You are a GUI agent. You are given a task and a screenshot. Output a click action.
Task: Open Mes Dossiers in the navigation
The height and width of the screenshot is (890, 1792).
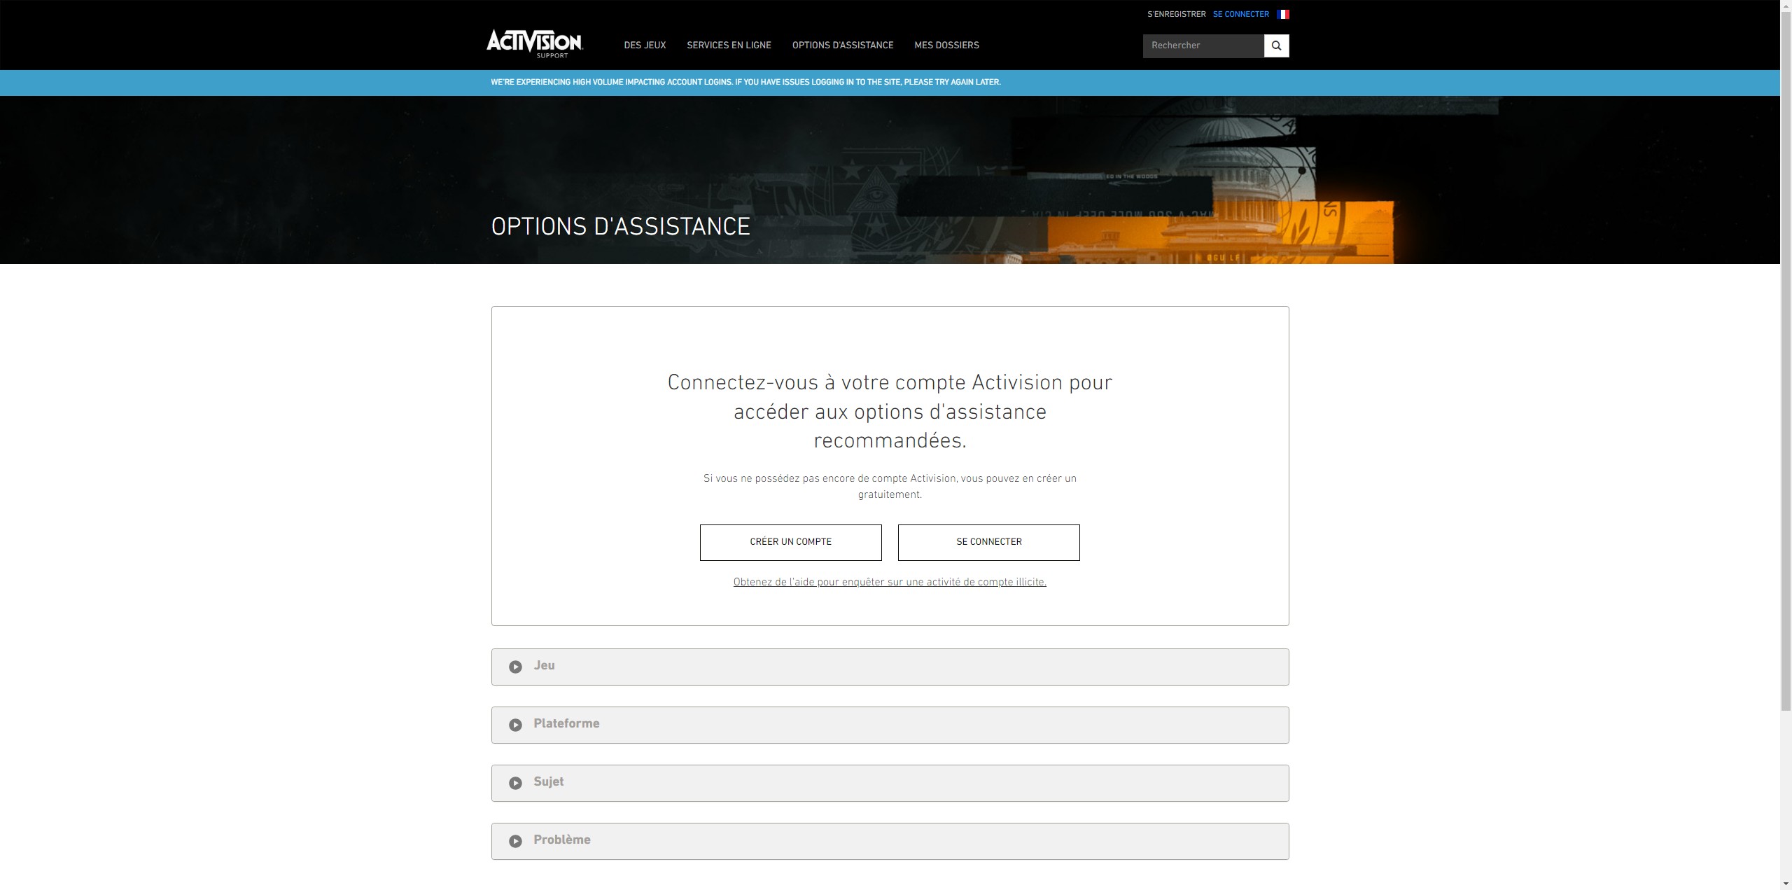[x=946, y=46]
